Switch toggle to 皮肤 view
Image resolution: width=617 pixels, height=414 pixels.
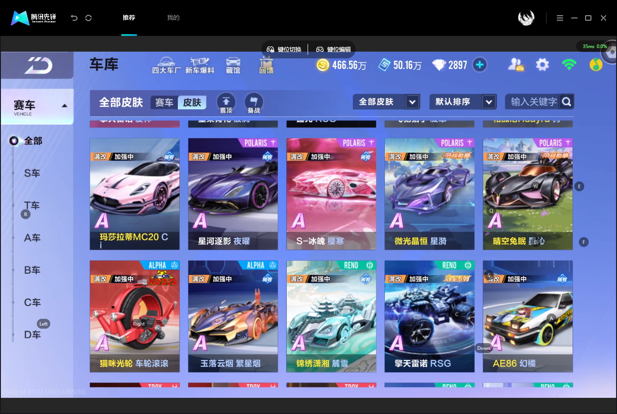coord(192,102)
